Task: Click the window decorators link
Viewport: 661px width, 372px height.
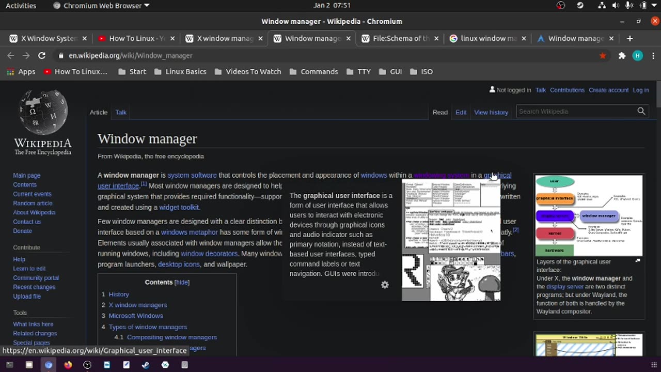Action: (x=209, y=254)
